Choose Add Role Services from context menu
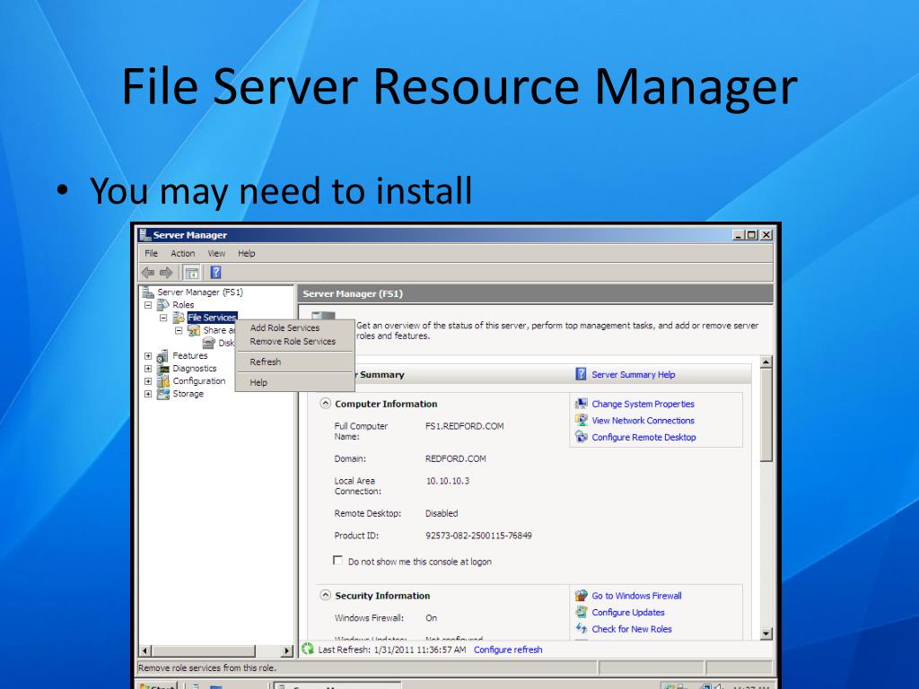 click(294, 327)
